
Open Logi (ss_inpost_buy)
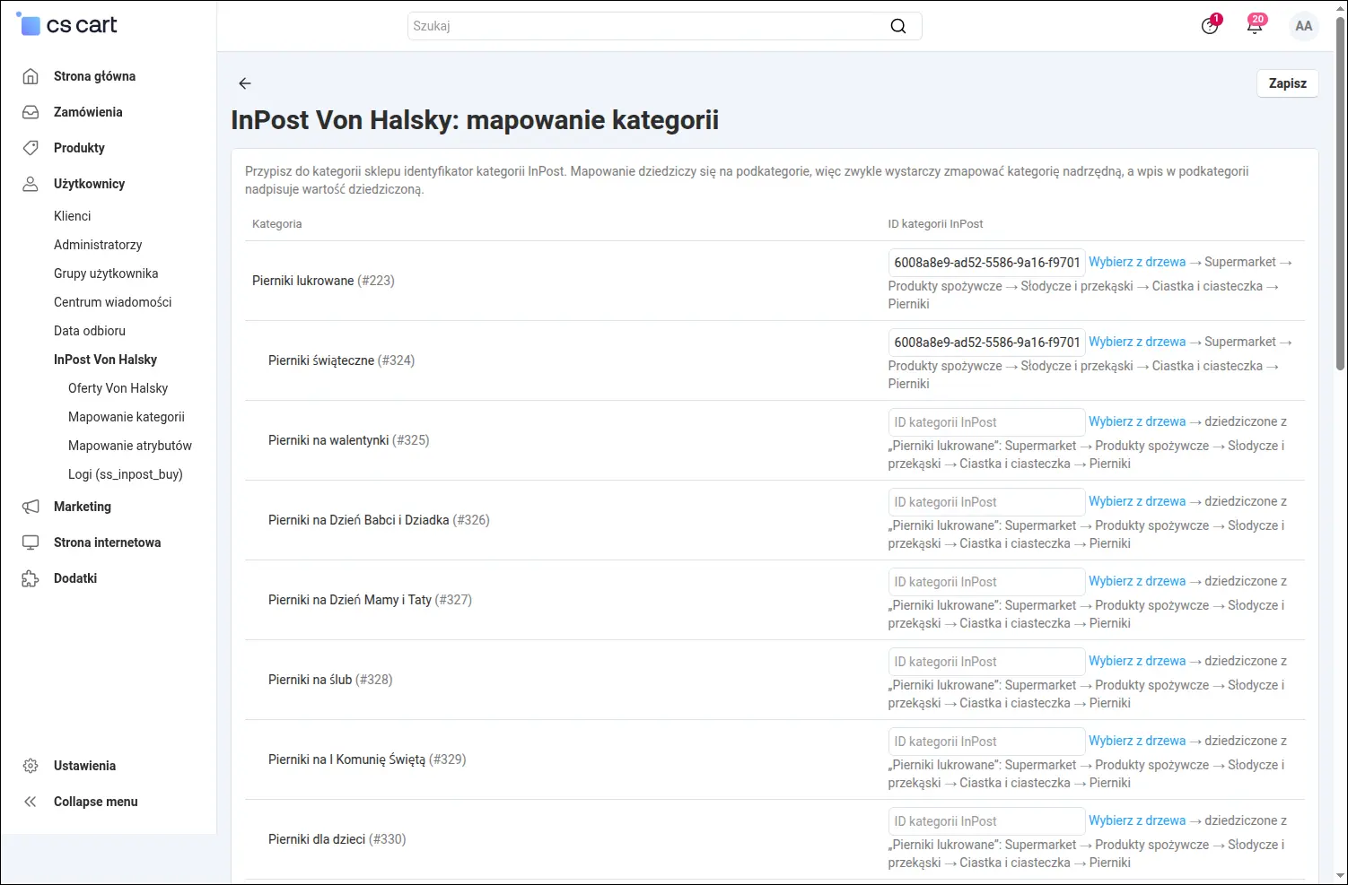(126, 474)
